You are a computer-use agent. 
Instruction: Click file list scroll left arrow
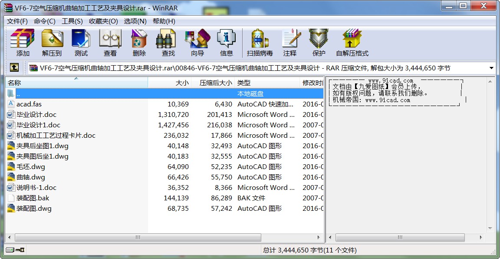9,237
